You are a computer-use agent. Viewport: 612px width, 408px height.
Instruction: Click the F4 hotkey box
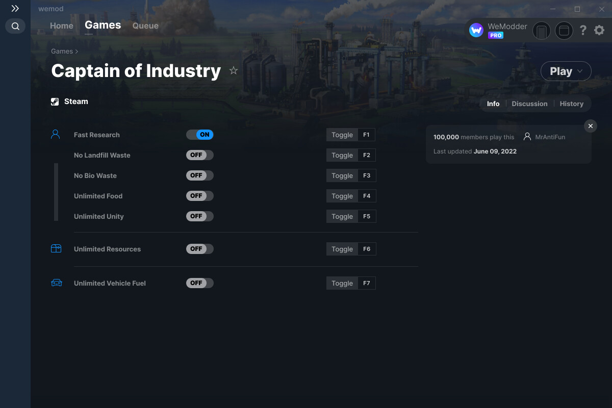click(367, 196)
